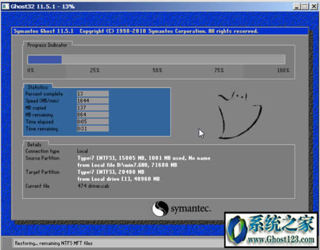Click the Ghost32 11.5.1 - 13% title text

pyautogui.click(x=43, y=6)
